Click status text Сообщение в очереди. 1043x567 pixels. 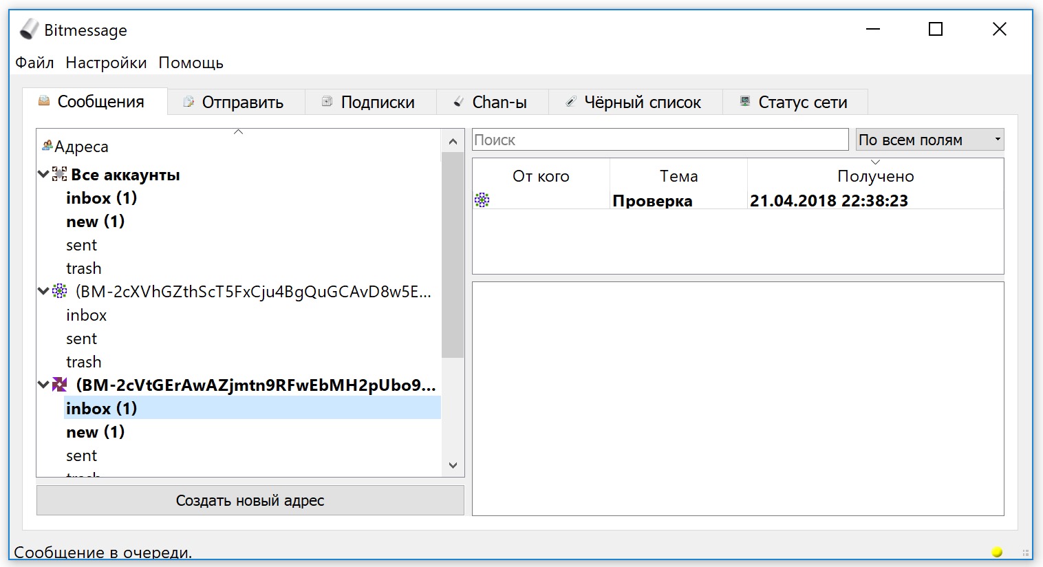click(103, 552)
